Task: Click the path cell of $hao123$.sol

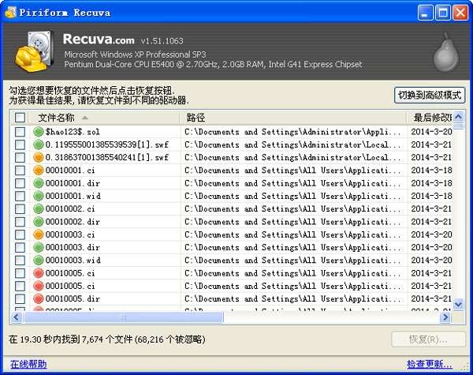Action: 292,132
